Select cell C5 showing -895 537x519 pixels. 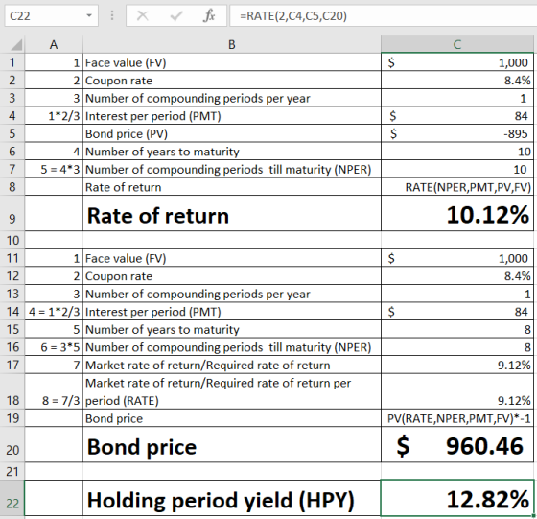pyautogui.click(x=457, y=133)
